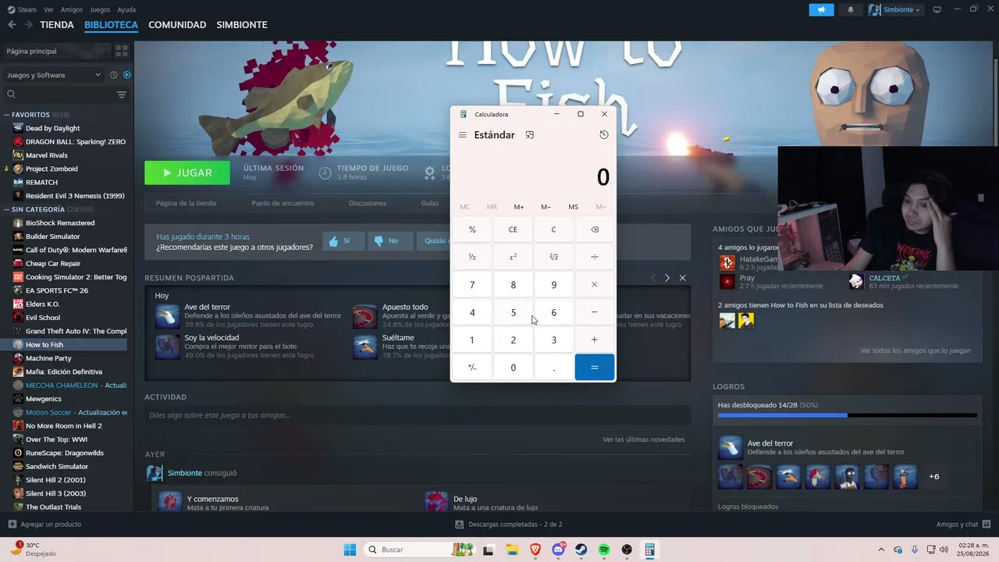This screenshot has height=562, width=999.
Task: Open Descargas completadas downloads status
Action: pyautogui.click(x=509, y=525)
